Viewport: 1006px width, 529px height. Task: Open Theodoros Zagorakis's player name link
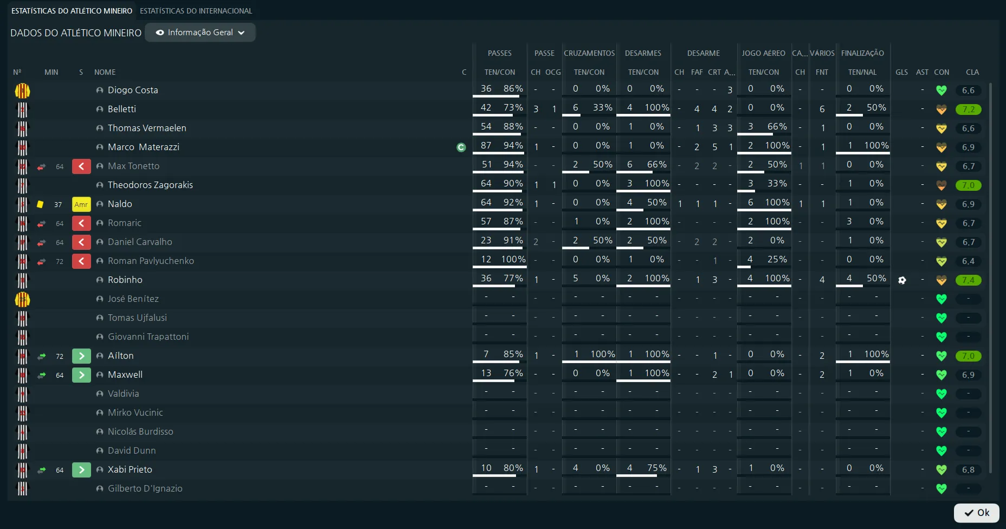[150, 185]
